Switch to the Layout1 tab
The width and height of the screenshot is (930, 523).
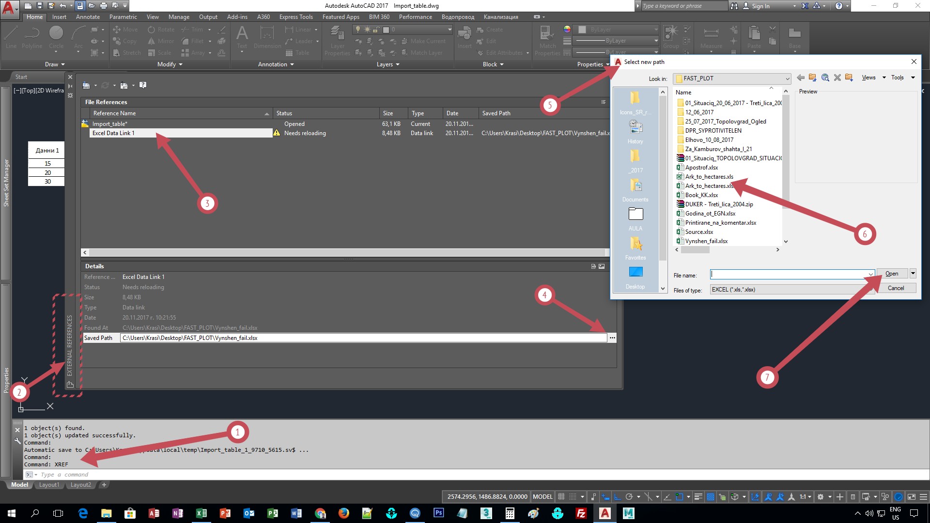(x=49, y=485)
